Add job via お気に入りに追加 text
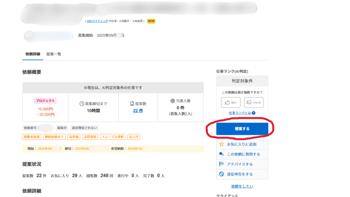This screenshot has height=197, width=350. (x=242, y=144)
